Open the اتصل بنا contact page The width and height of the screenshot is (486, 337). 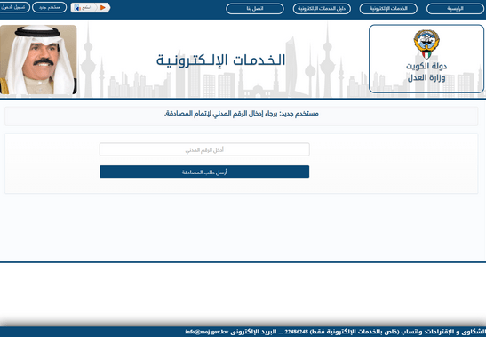coord(255,9)
